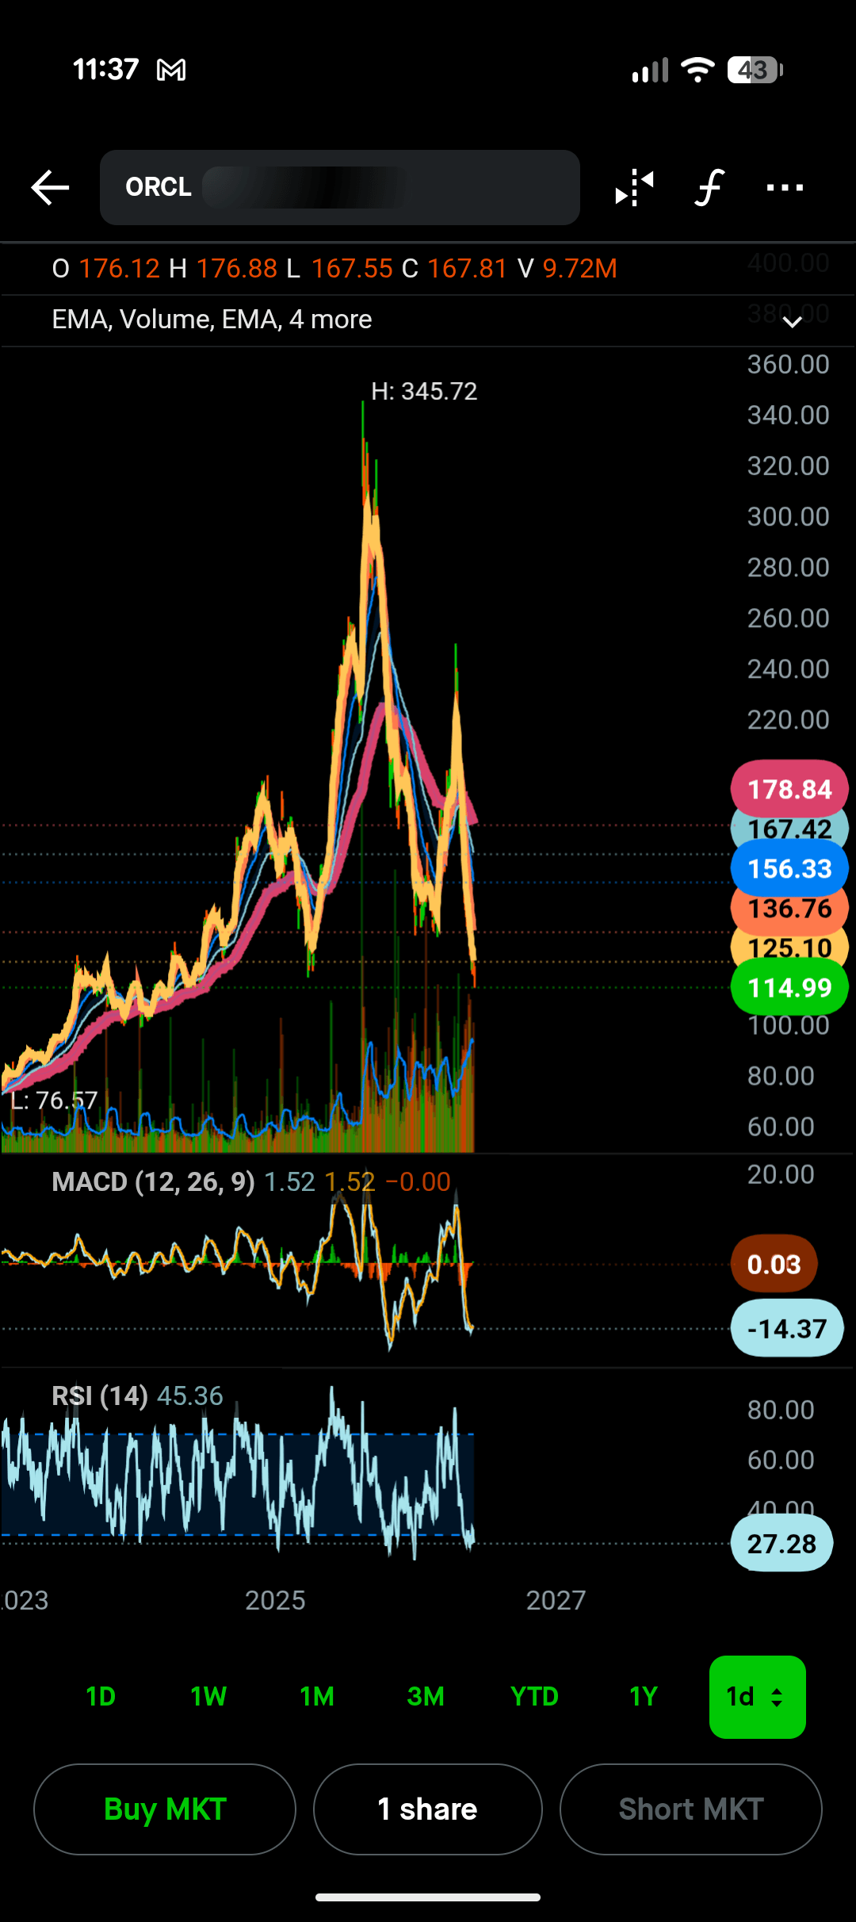Open the compare/replay chart icon
856x1922 pixels.
[634, 188]
